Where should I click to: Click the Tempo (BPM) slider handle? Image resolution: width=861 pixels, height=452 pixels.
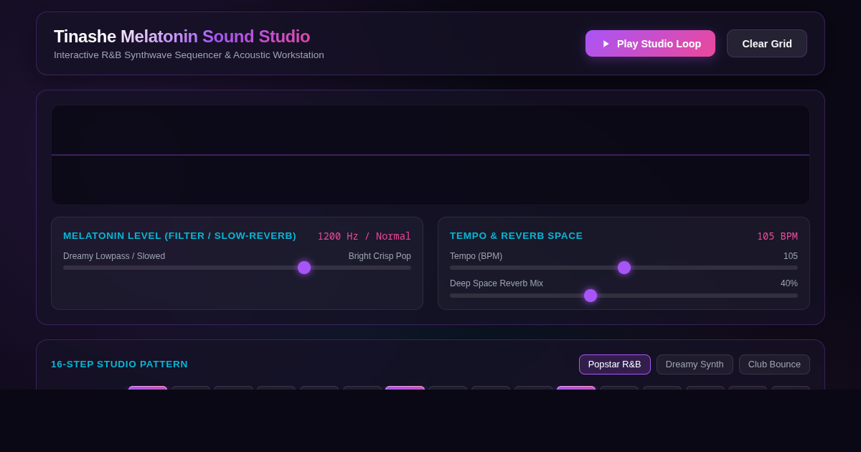[624, 268]
